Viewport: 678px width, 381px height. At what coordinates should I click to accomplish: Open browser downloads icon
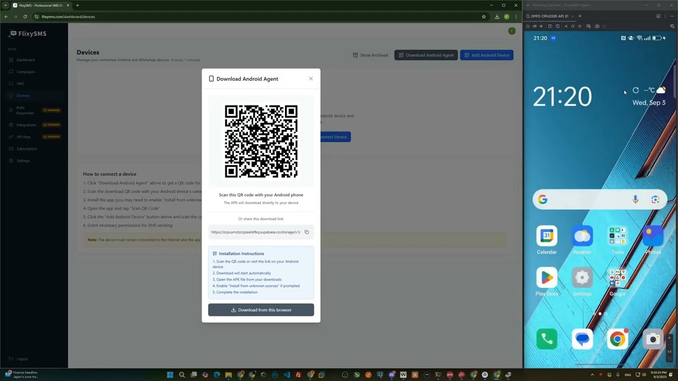click(497, 16)
